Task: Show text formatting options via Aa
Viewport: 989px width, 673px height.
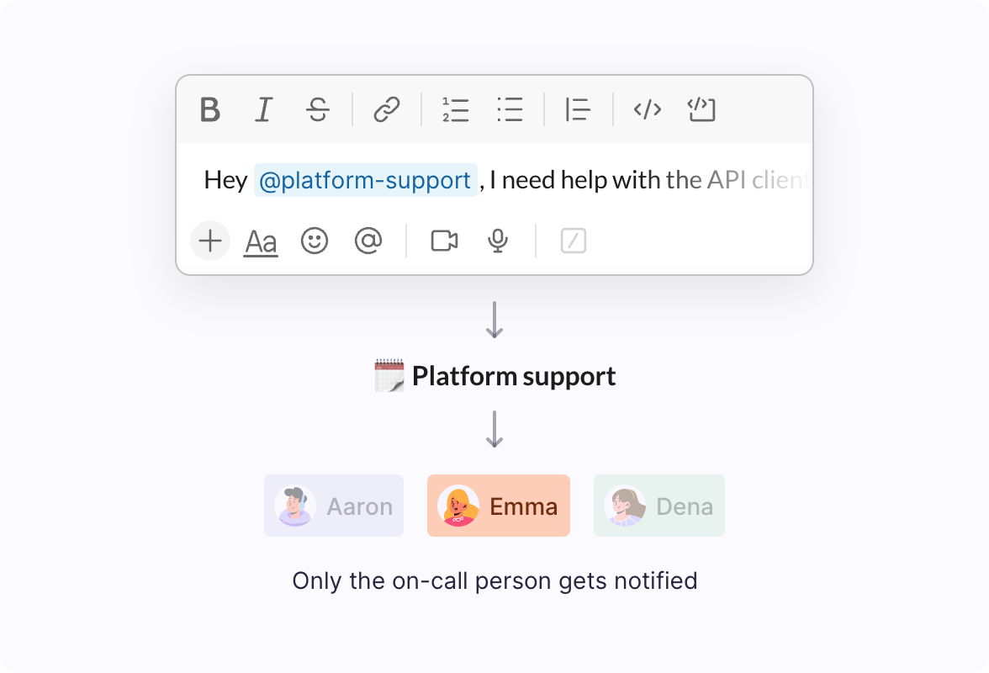Action: pos(261,241)
